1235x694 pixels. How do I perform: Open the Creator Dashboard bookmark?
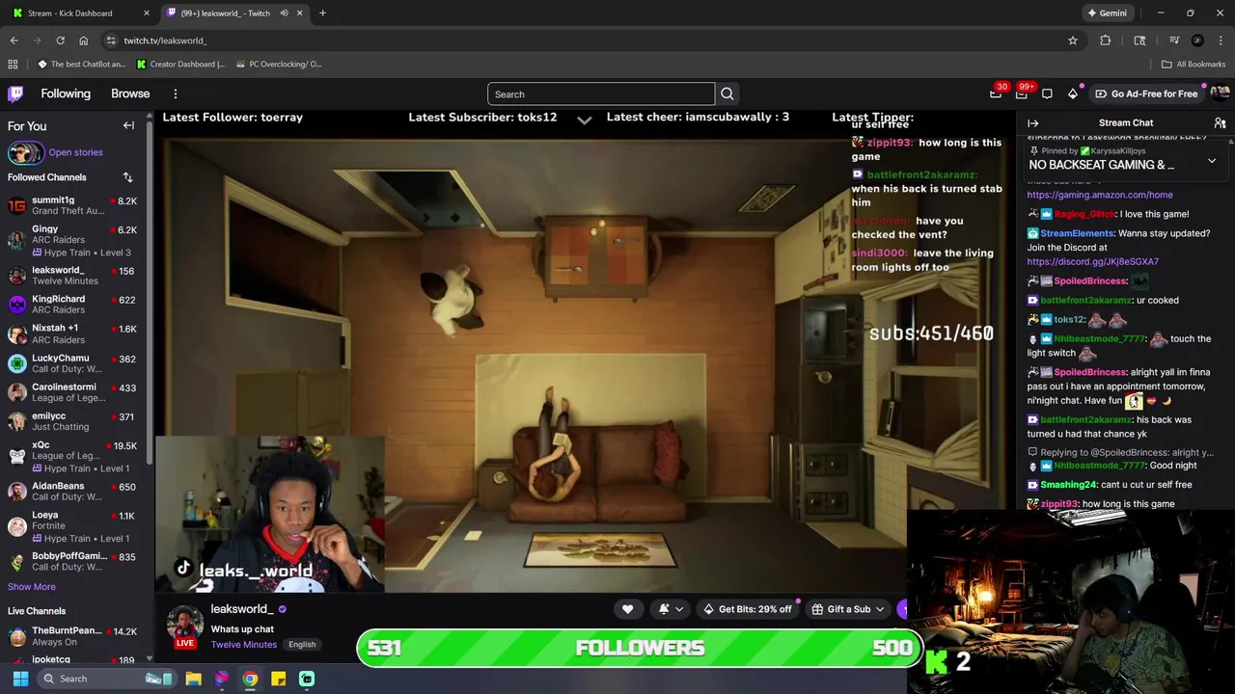tap(180, 65)
